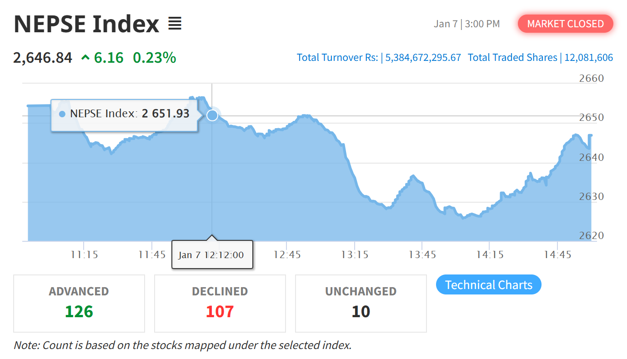The width and height of the screenshot is (627, 359).
Task: Open the hamburger menu beside NEPSE Index
Action: (175, 24)
